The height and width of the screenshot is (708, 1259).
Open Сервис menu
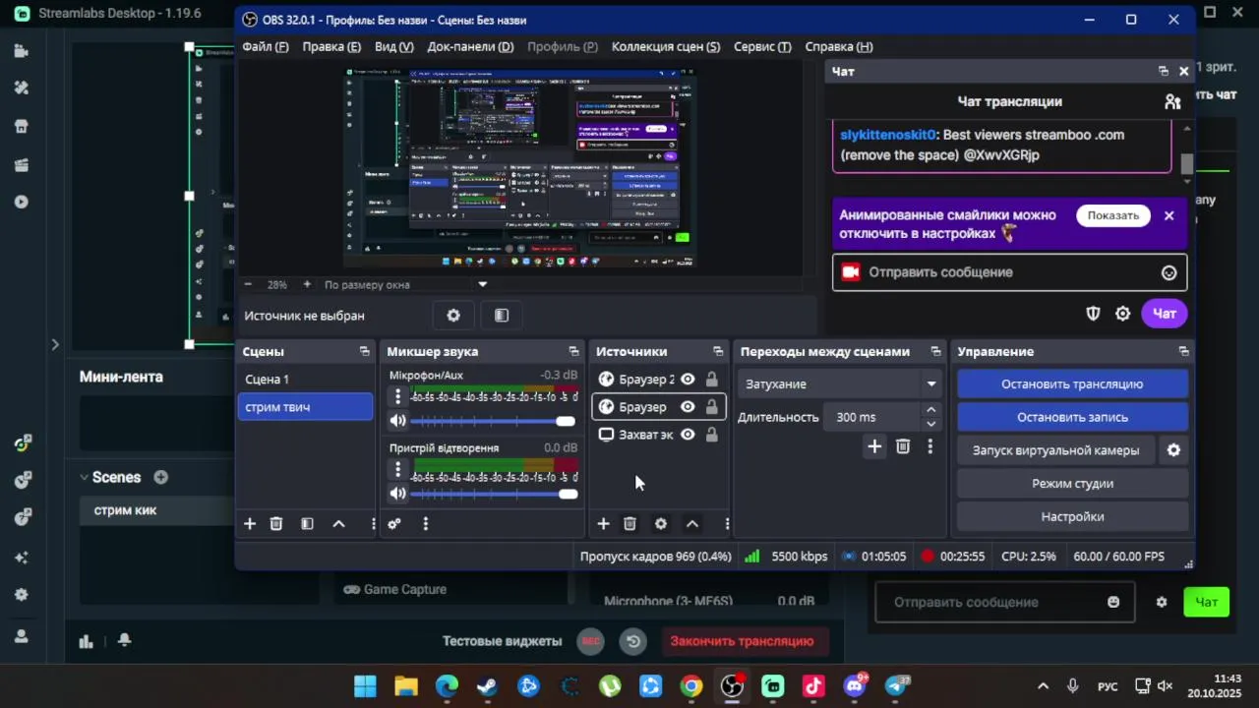pyautogui.click(x=762, y=46)
